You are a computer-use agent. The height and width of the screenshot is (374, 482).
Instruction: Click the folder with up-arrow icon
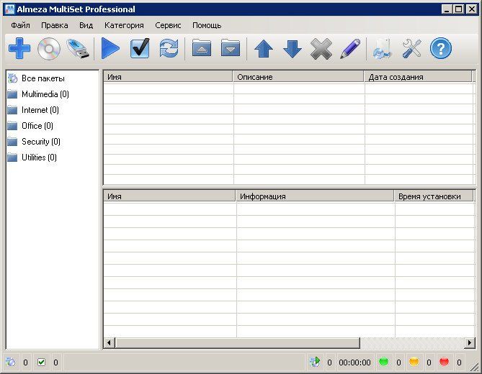coord(201,49)
